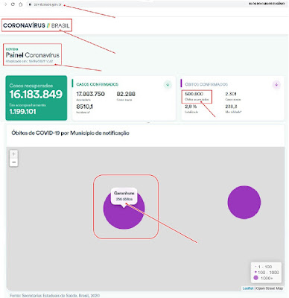The height and width of the screenshot is (298, 289).
Task: Click the Open Street Map attribution
Action: pos(270,288)
